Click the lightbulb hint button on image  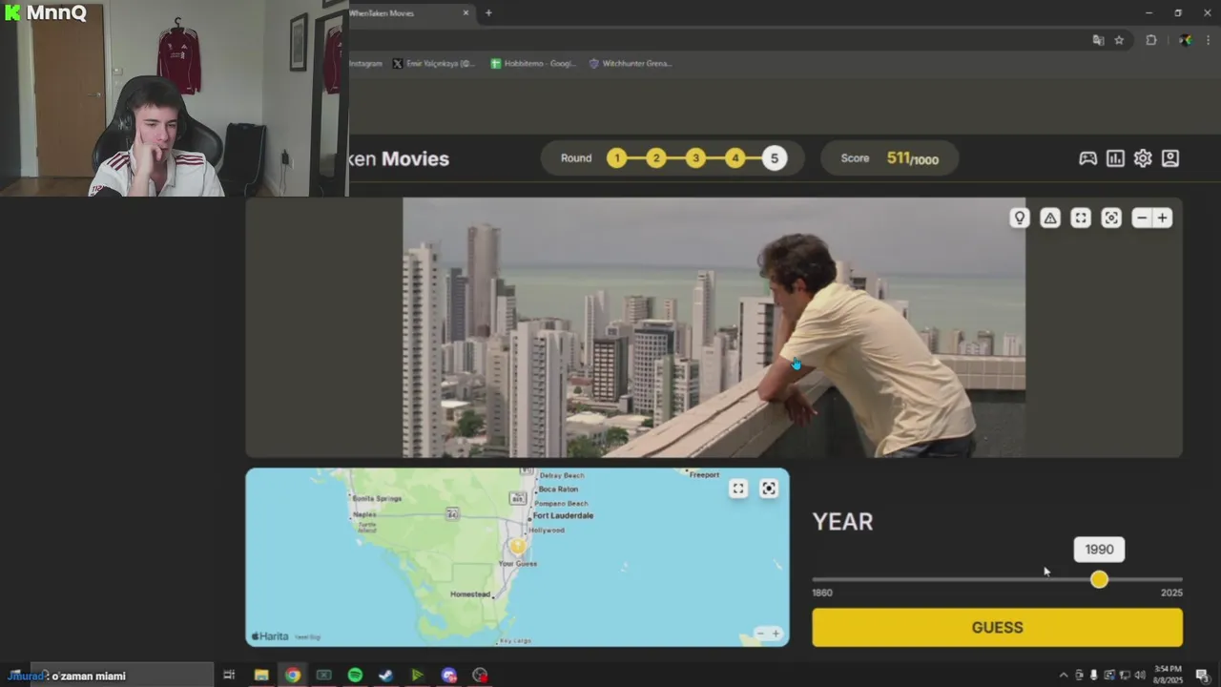tap(1020, 219)
